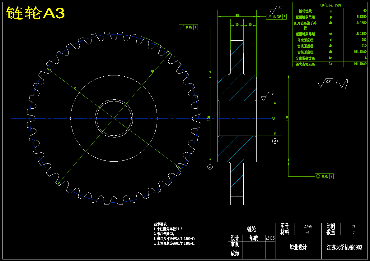The height and width of the screenshot is (261, 370).
Task: Select the designer name 邹航
Action: pos(254,238)
